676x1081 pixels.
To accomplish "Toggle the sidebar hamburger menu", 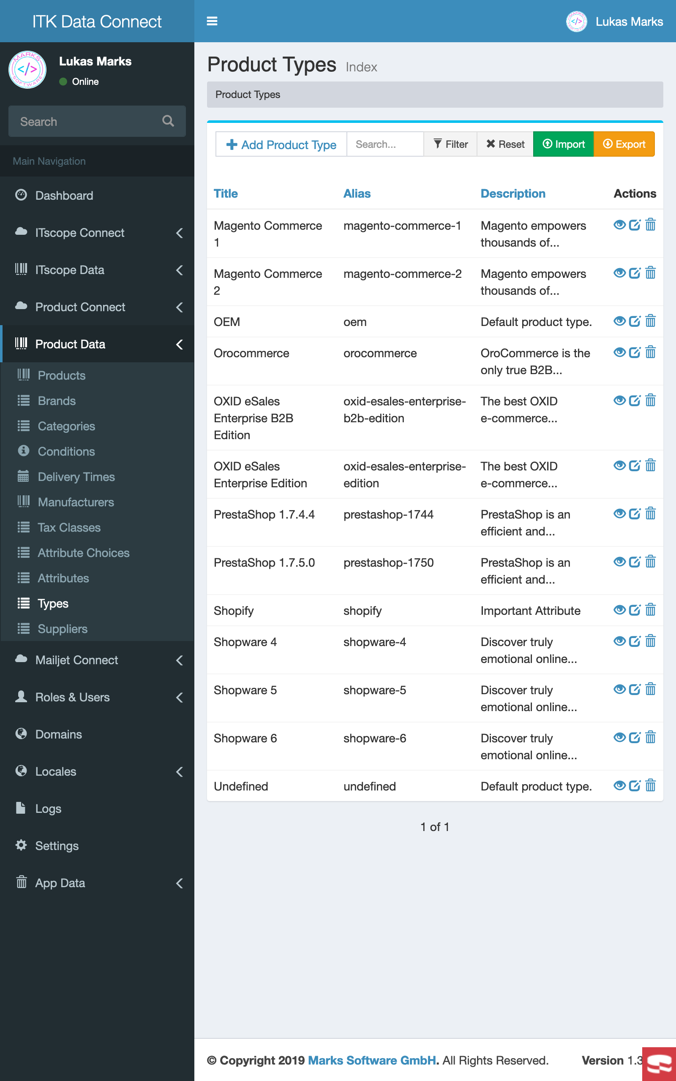I will [212, 21].
